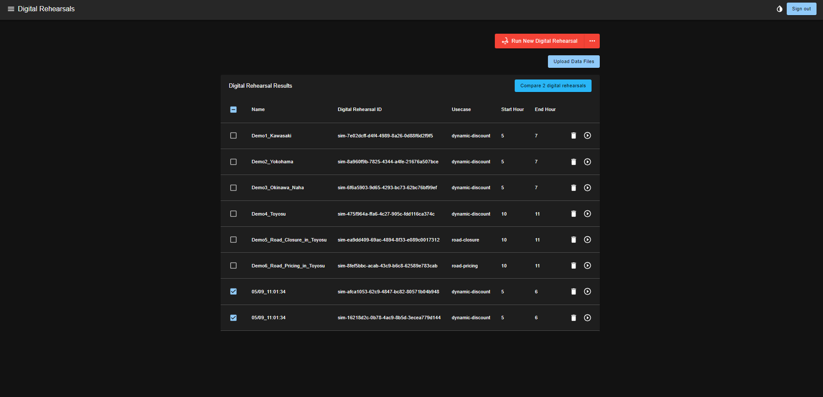Screen dimensions: 823x397
Task: Click Run New Digital Rehearsal button
Action: pos(540,41)
